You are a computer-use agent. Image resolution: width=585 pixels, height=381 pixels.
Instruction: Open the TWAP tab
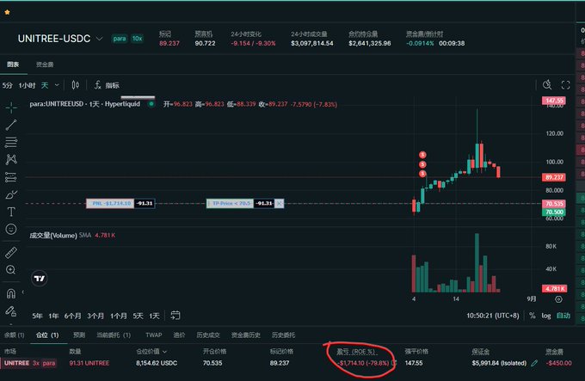click(154, 335)
